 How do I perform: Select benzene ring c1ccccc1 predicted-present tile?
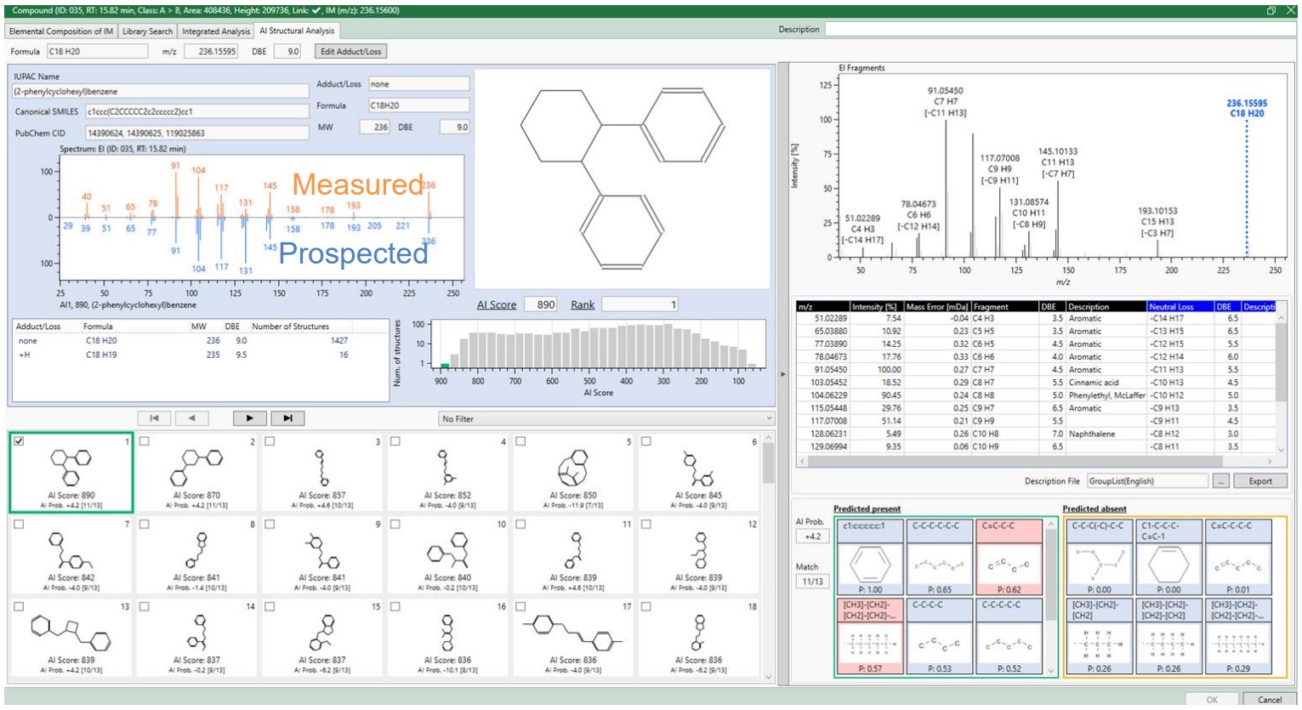pyautogui.click(x=870, y=557)
